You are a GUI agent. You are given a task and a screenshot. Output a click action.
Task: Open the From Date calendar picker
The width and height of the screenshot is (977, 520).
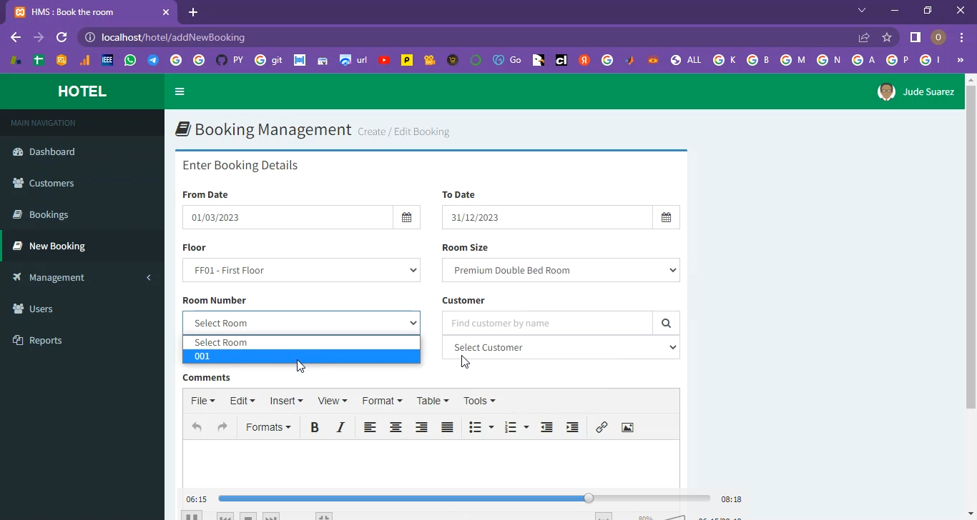[406, 217]
